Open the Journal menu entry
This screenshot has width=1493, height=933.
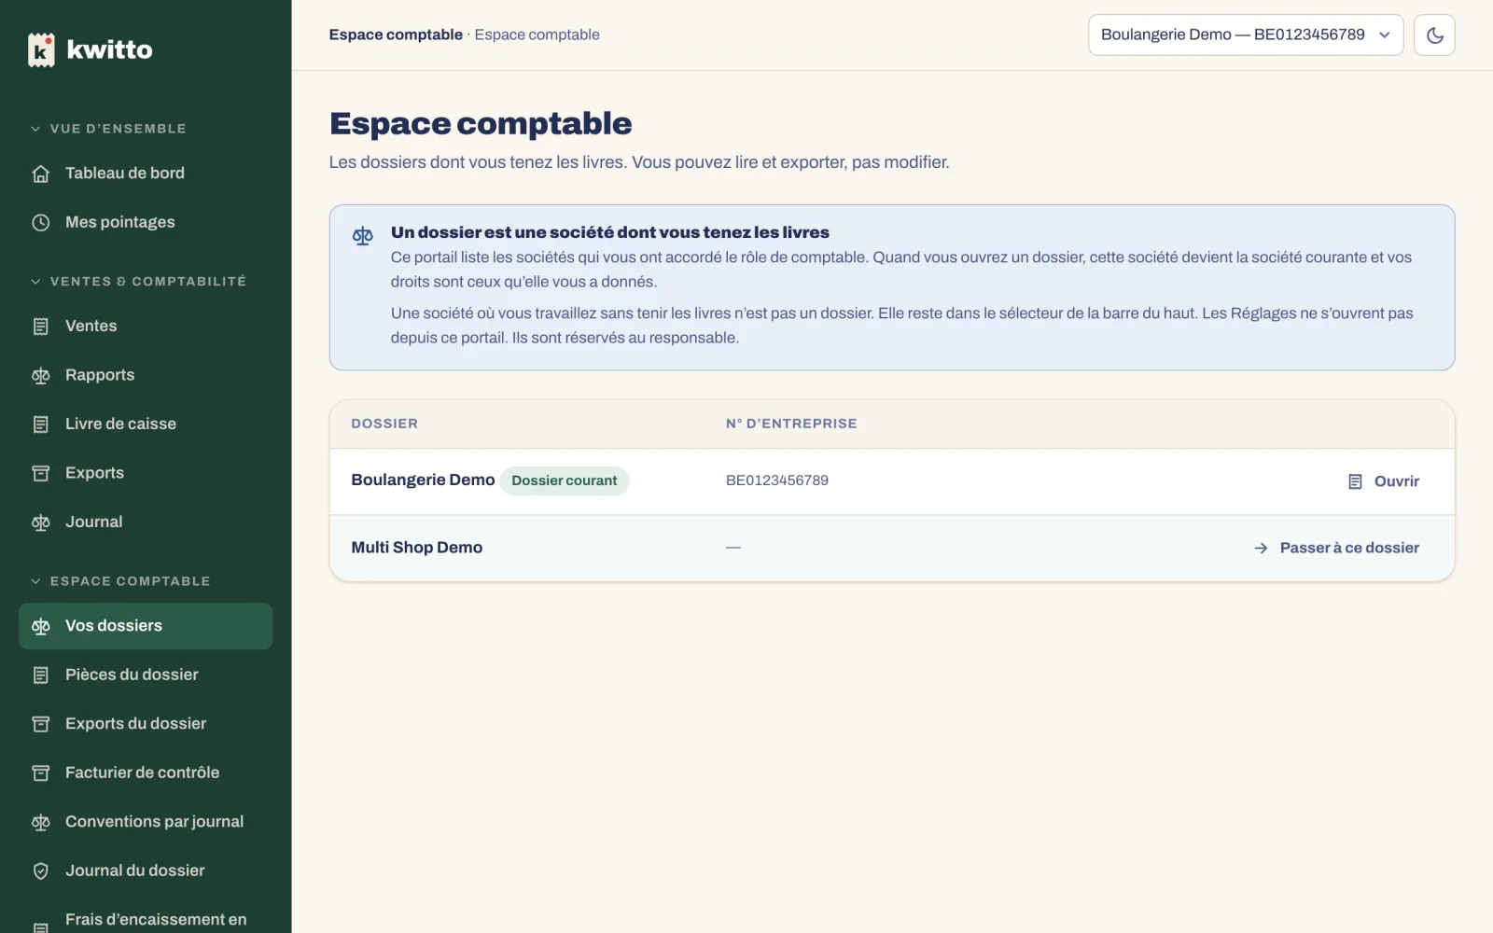pyautogui.click(x=146, y=522)
